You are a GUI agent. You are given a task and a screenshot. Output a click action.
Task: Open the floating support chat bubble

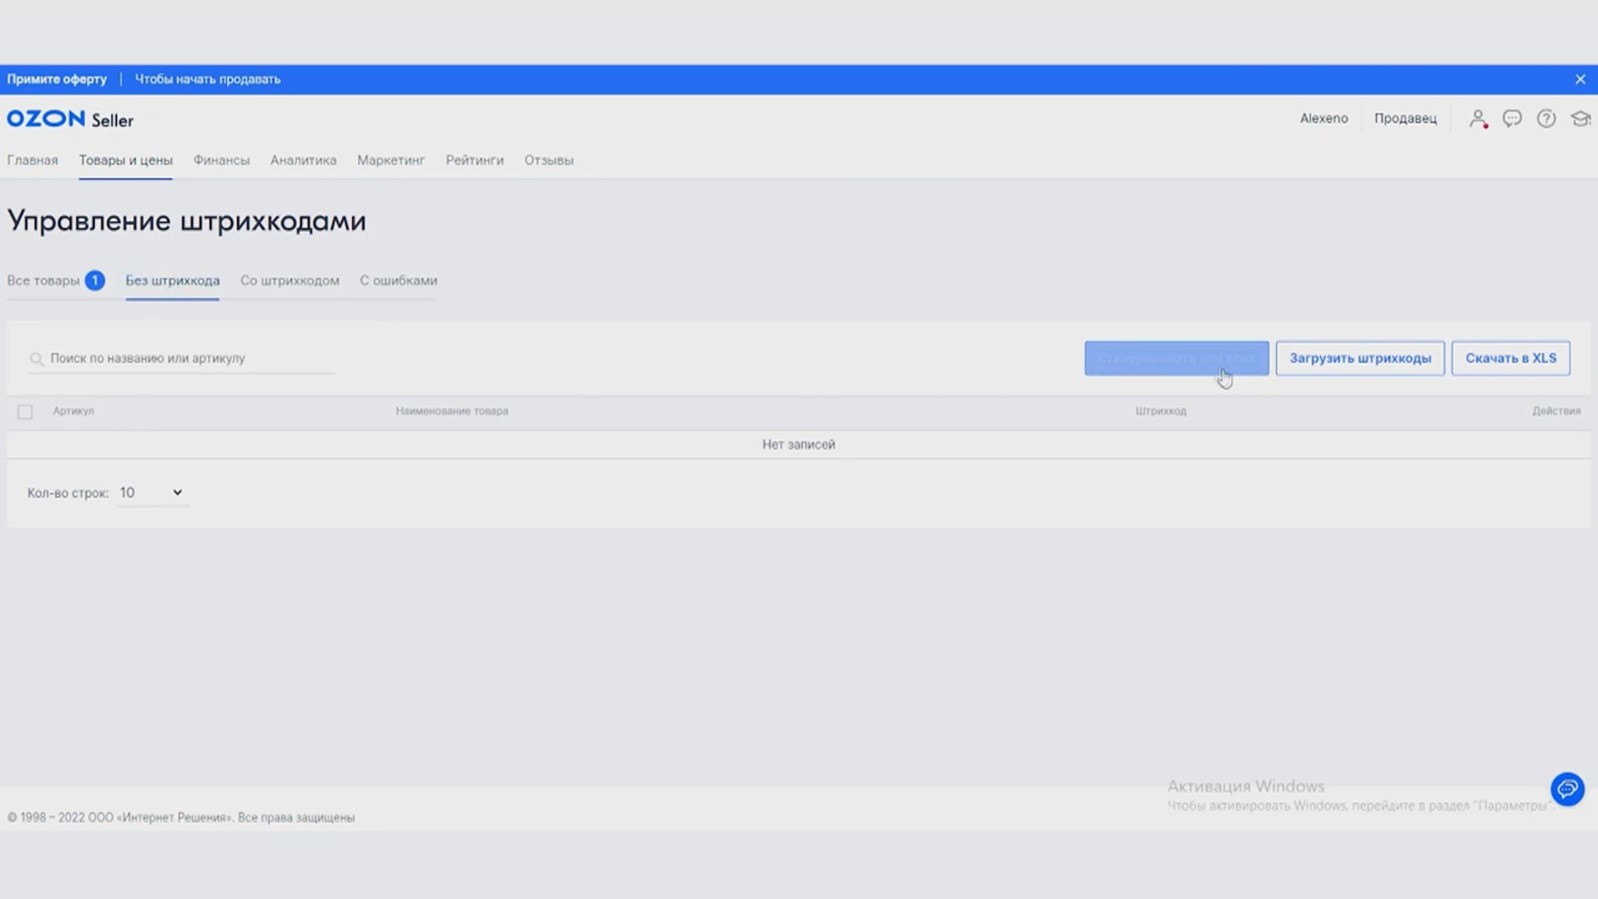(x=1567, y=788)
